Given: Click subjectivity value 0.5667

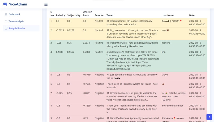Looking at the screenshot, I should [71, 52].
